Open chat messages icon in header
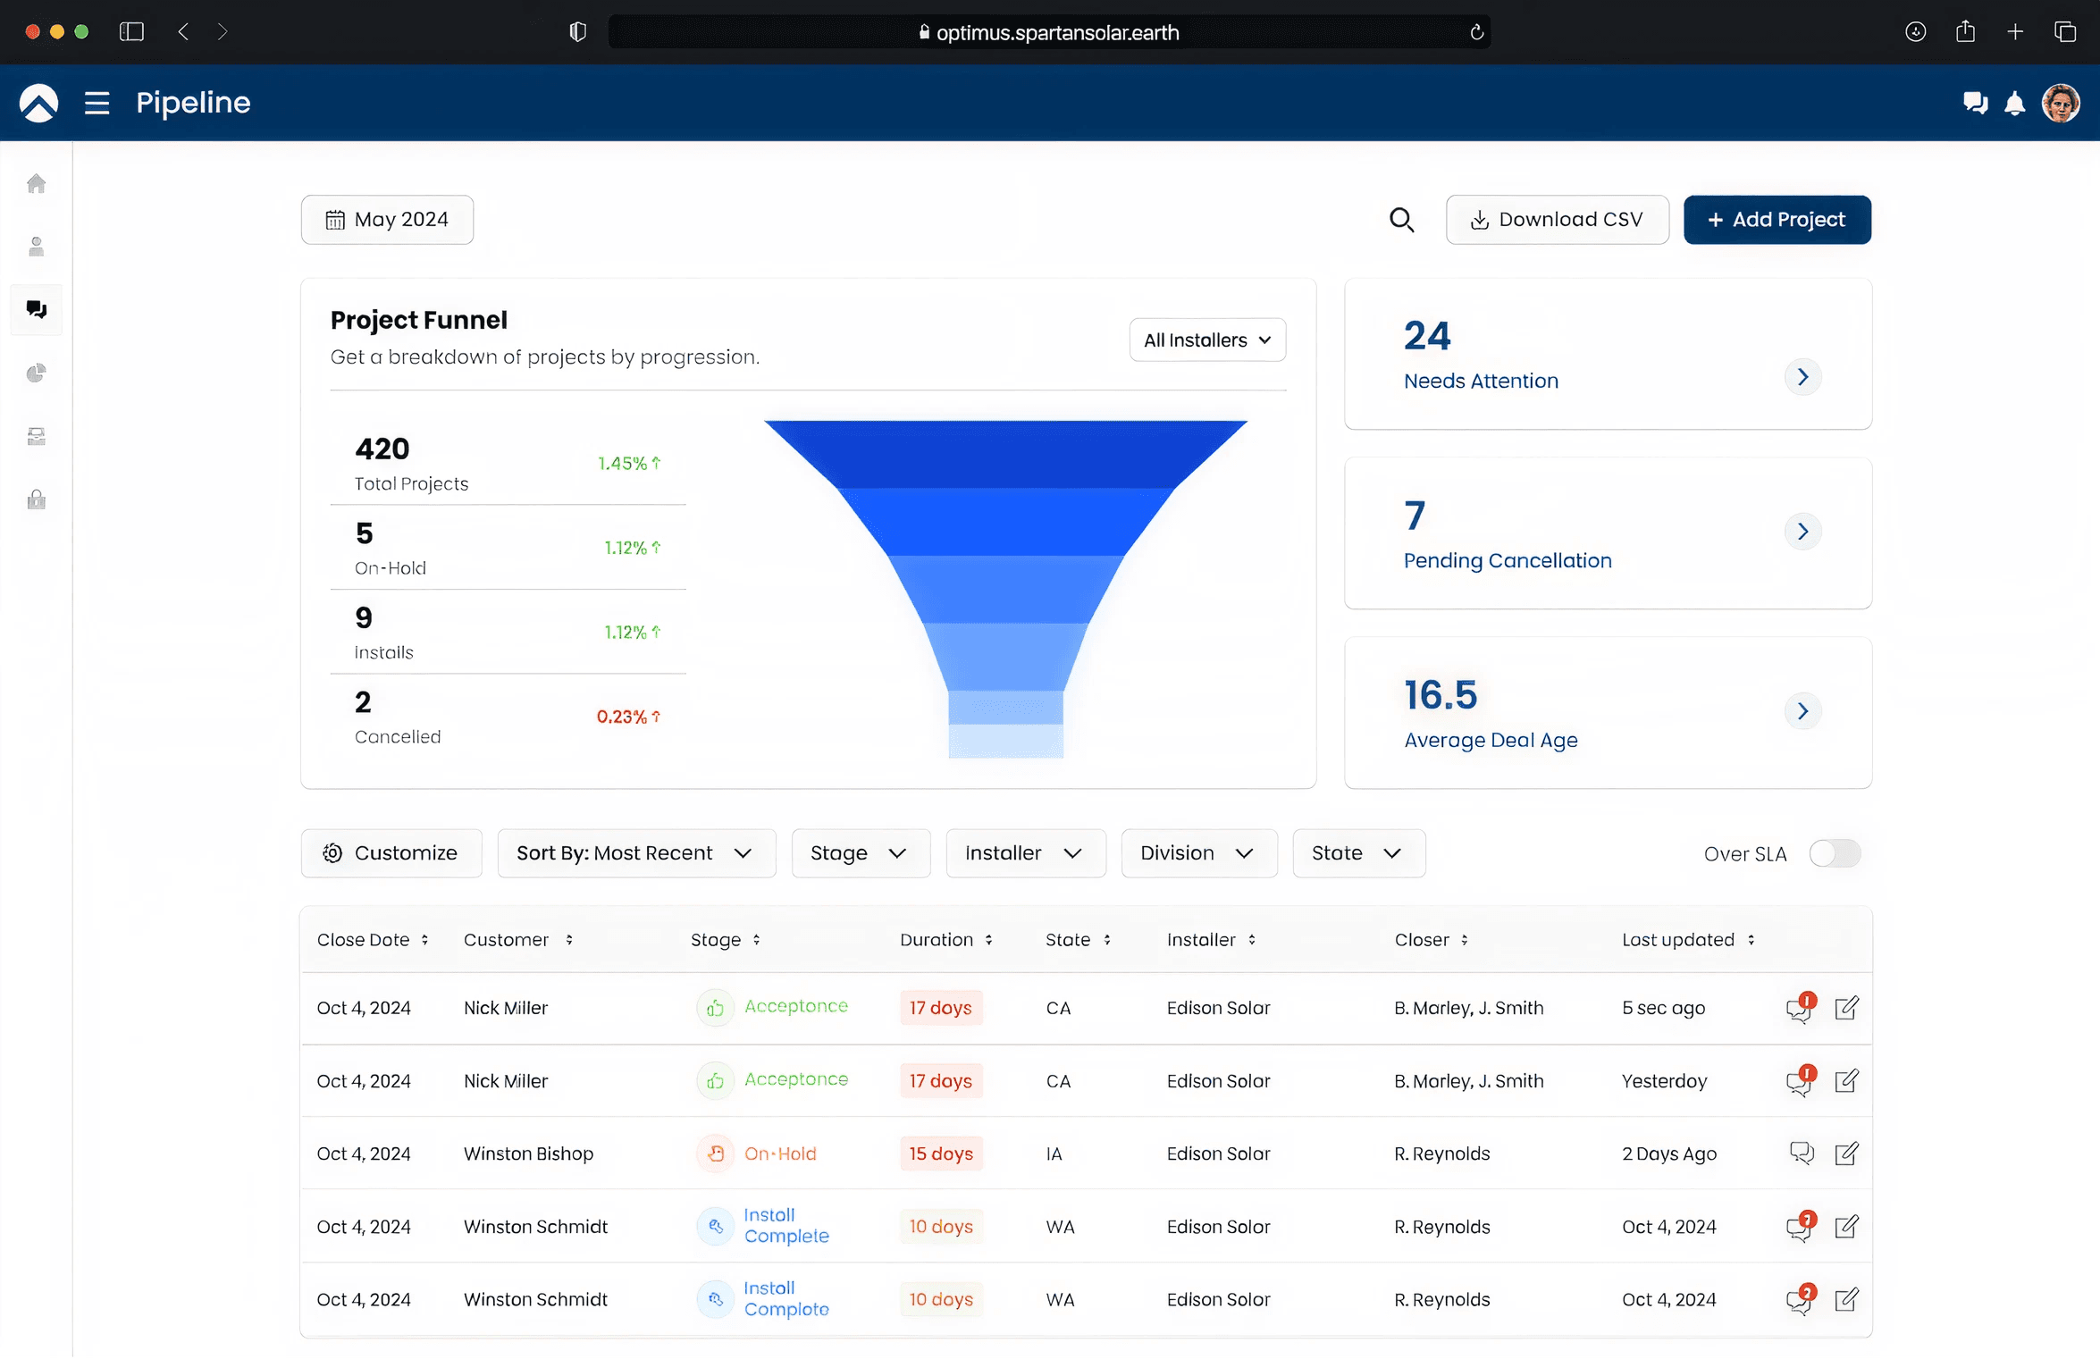 tap(1975, 104)
